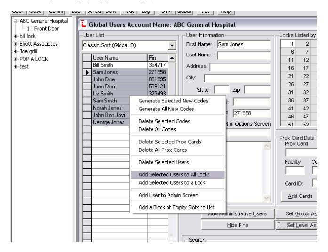Viewport: 328px width, 252px height.
Task: Collapse the ABC General Hospital tree node
Action: point(15,21)
